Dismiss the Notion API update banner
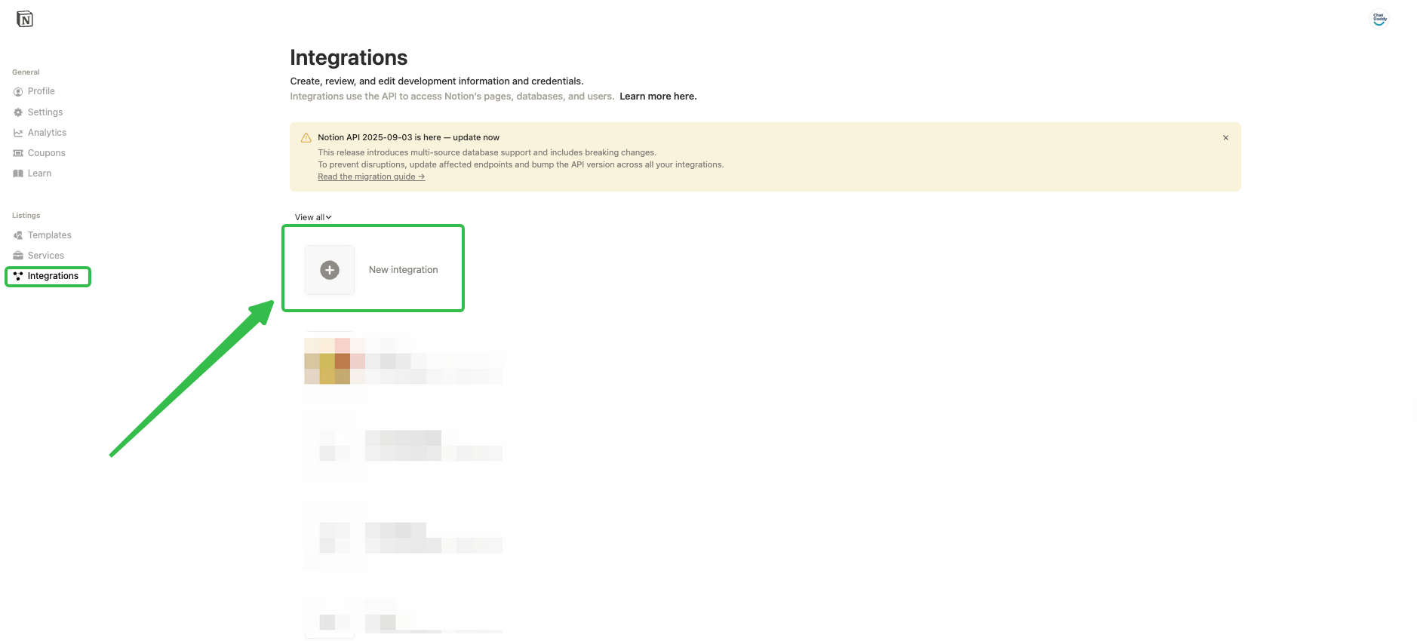This screenshot has height=641, width=1417. [1226, 138]
